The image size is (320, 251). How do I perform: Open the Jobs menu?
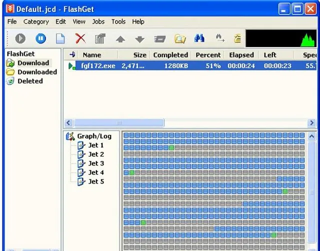pyautogui.click(x=98, y=21)
